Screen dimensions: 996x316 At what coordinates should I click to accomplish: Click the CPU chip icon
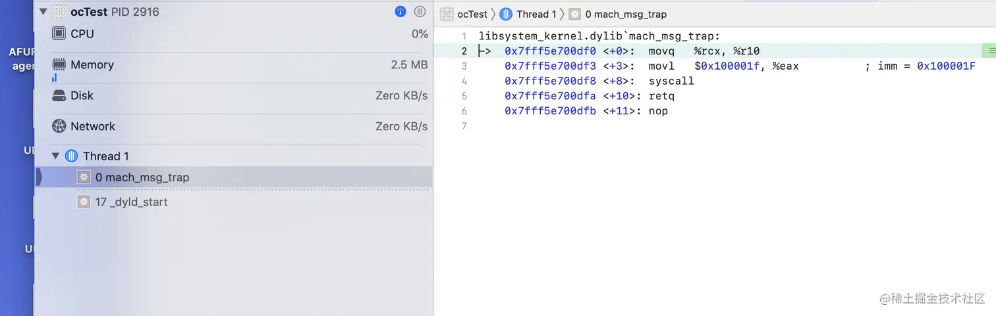click(x=59, y=34)
